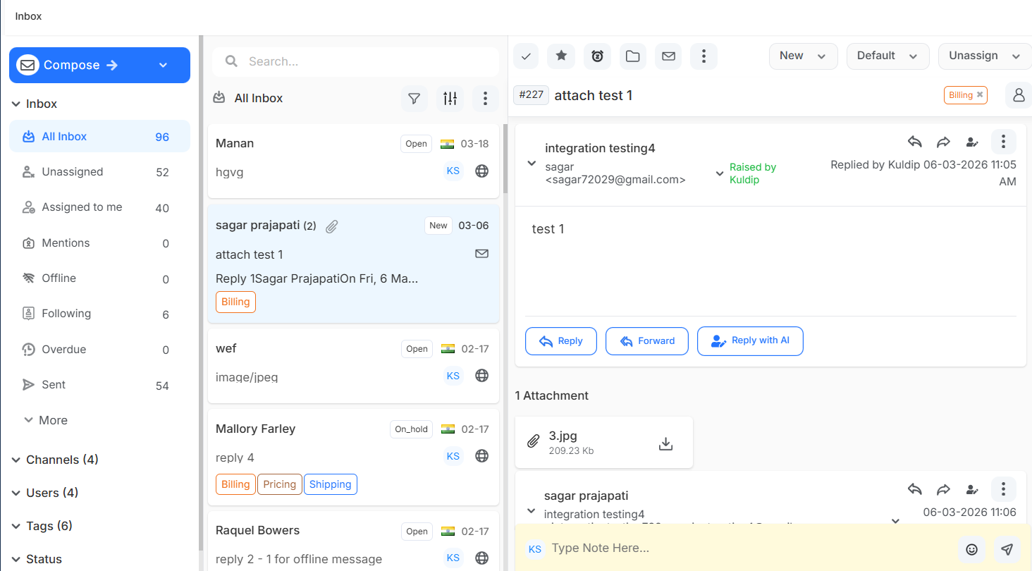This screenshot has width=1032, height=571.
Task: Click the KS avatar on the wef ticket
Action: click(x=453, y=376)
